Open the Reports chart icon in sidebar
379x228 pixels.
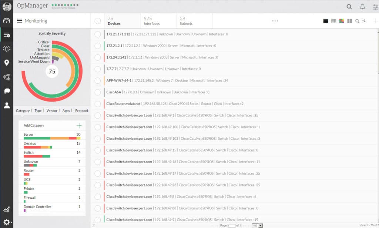(7, 209)
